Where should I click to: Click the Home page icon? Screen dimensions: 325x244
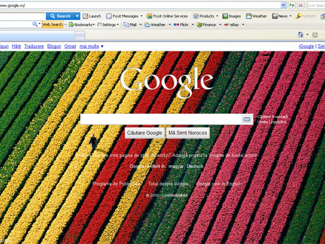[300, 34]
